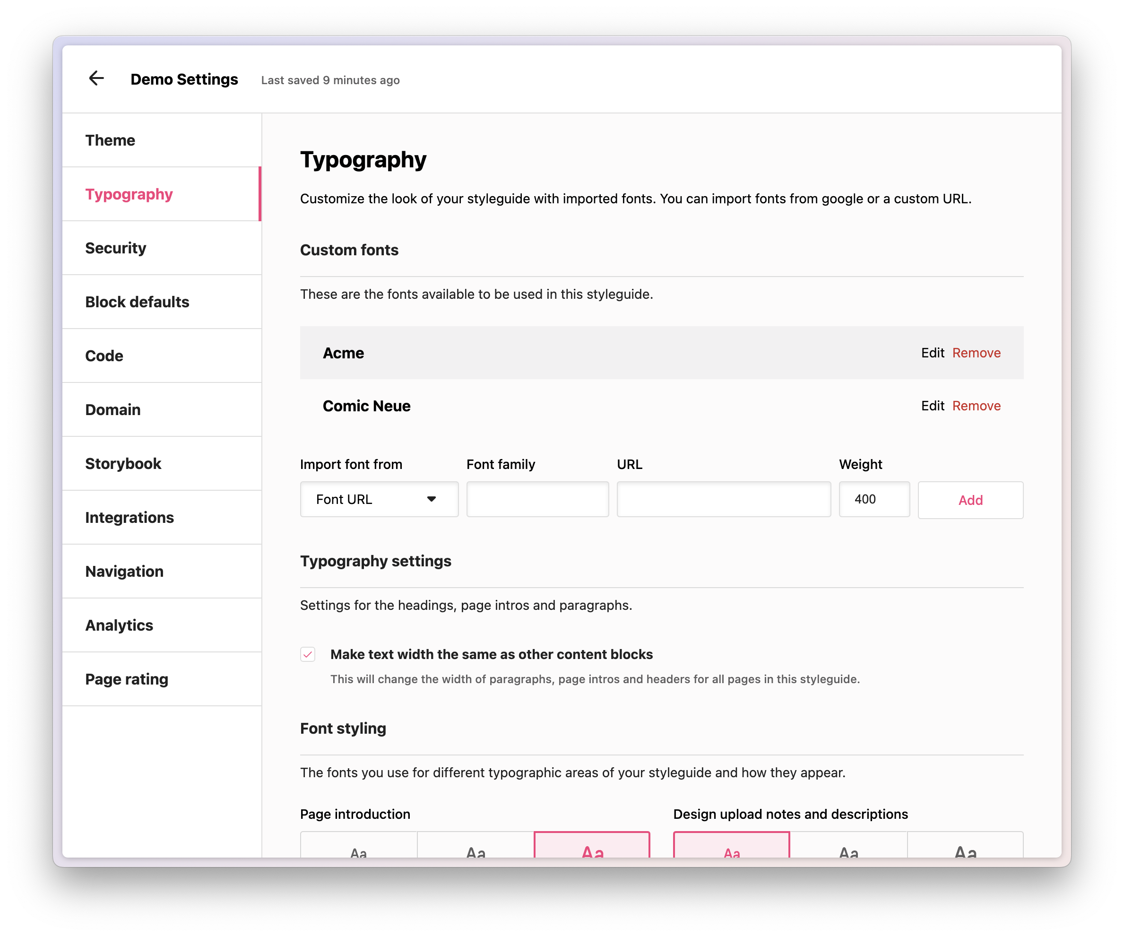Select first Aa option under Page introduction
1124x937 pixels.
(x=359, y=845)
